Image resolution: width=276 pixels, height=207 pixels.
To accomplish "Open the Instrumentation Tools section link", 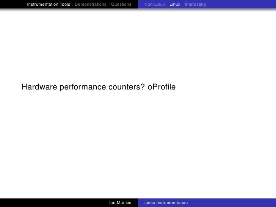I will point(49,4).
